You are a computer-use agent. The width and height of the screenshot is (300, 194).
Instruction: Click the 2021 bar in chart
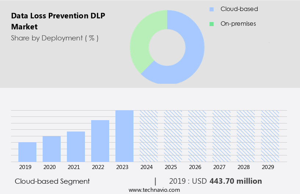[76, 147]
